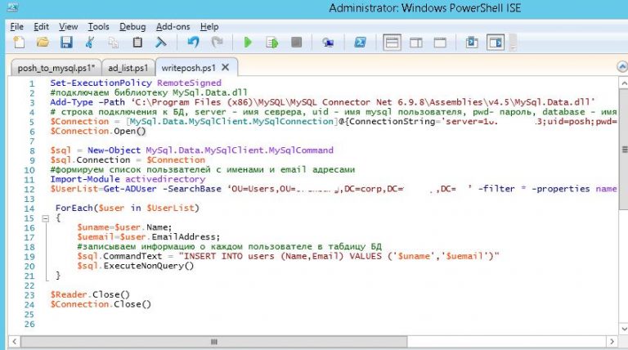Show the script pane on right layout icon
This screenshot has width=628, height=350.
pos(416,43)
